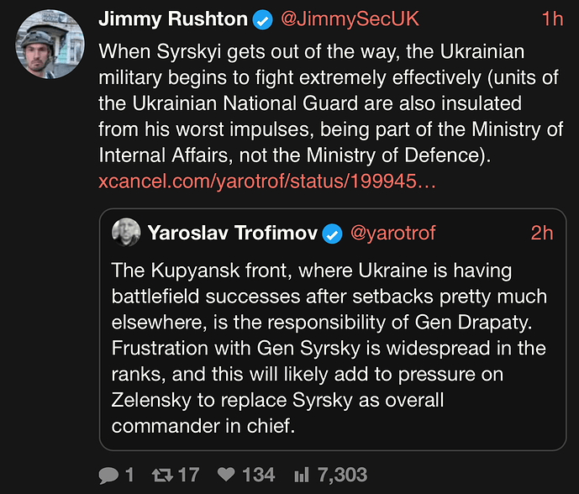
Task: Open Yaroslav Trofimov's small avatar
Action: point(127,233)
